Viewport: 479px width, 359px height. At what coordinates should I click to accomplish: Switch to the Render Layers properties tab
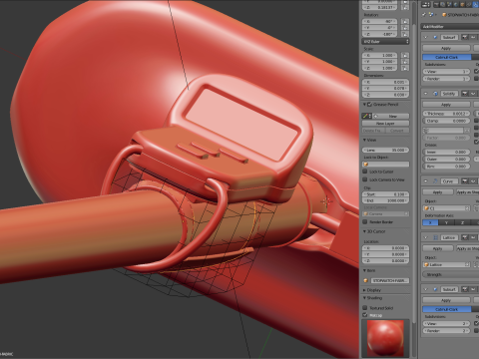click(443, 4)
